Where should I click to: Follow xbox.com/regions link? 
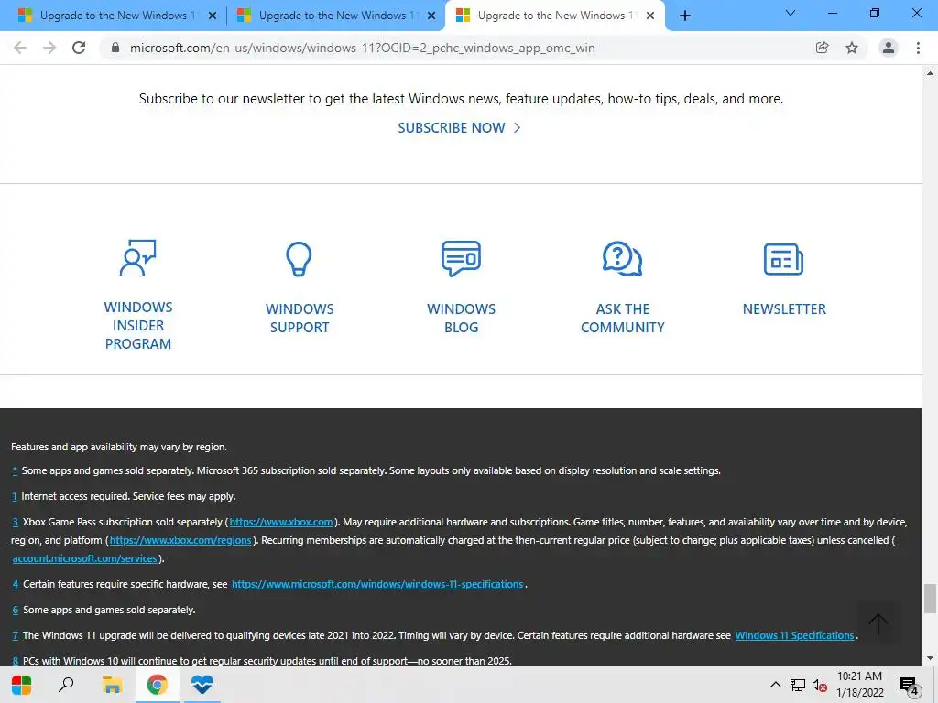(x=180, y=540)
